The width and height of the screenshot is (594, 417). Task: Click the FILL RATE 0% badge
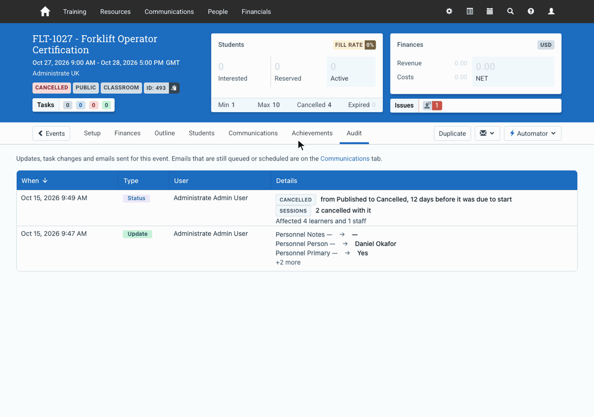354,45
